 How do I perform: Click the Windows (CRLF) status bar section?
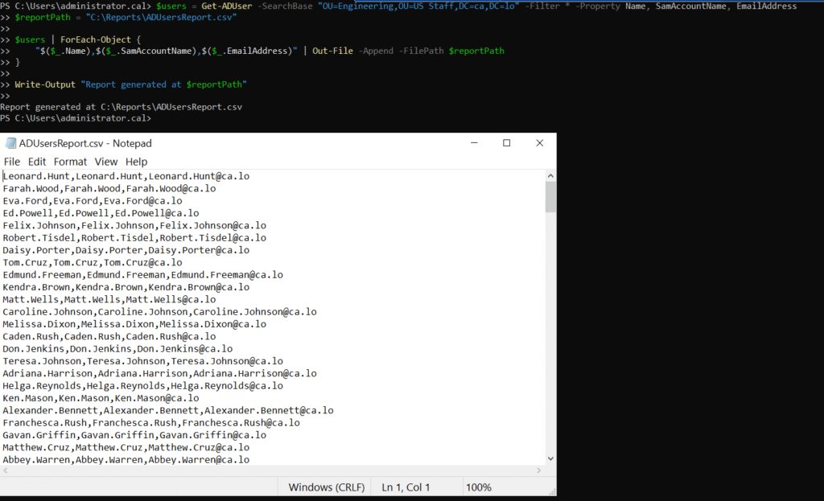click(326, 487)
